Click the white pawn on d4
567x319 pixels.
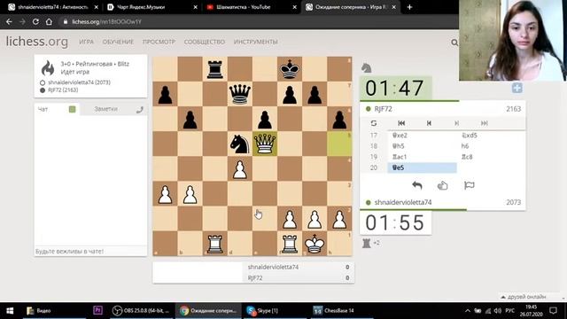[240, 168]
